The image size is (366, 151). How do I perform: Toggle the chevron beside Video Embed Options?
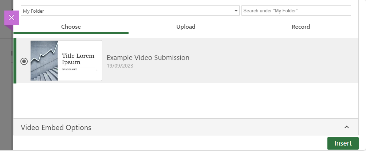pyautogui.click(x=347, y=127)
